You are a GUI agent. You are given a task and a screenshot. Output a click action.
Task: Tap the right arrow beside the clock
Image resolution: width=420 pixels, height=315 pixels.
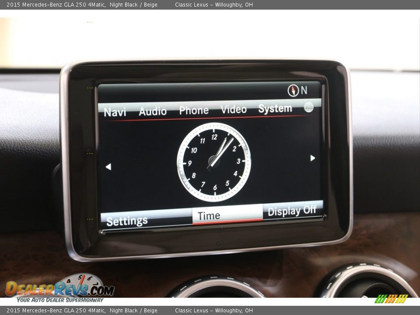pos(312,158)
